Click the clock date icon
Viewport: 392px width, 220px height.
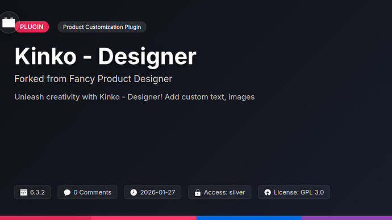[134, 192]
